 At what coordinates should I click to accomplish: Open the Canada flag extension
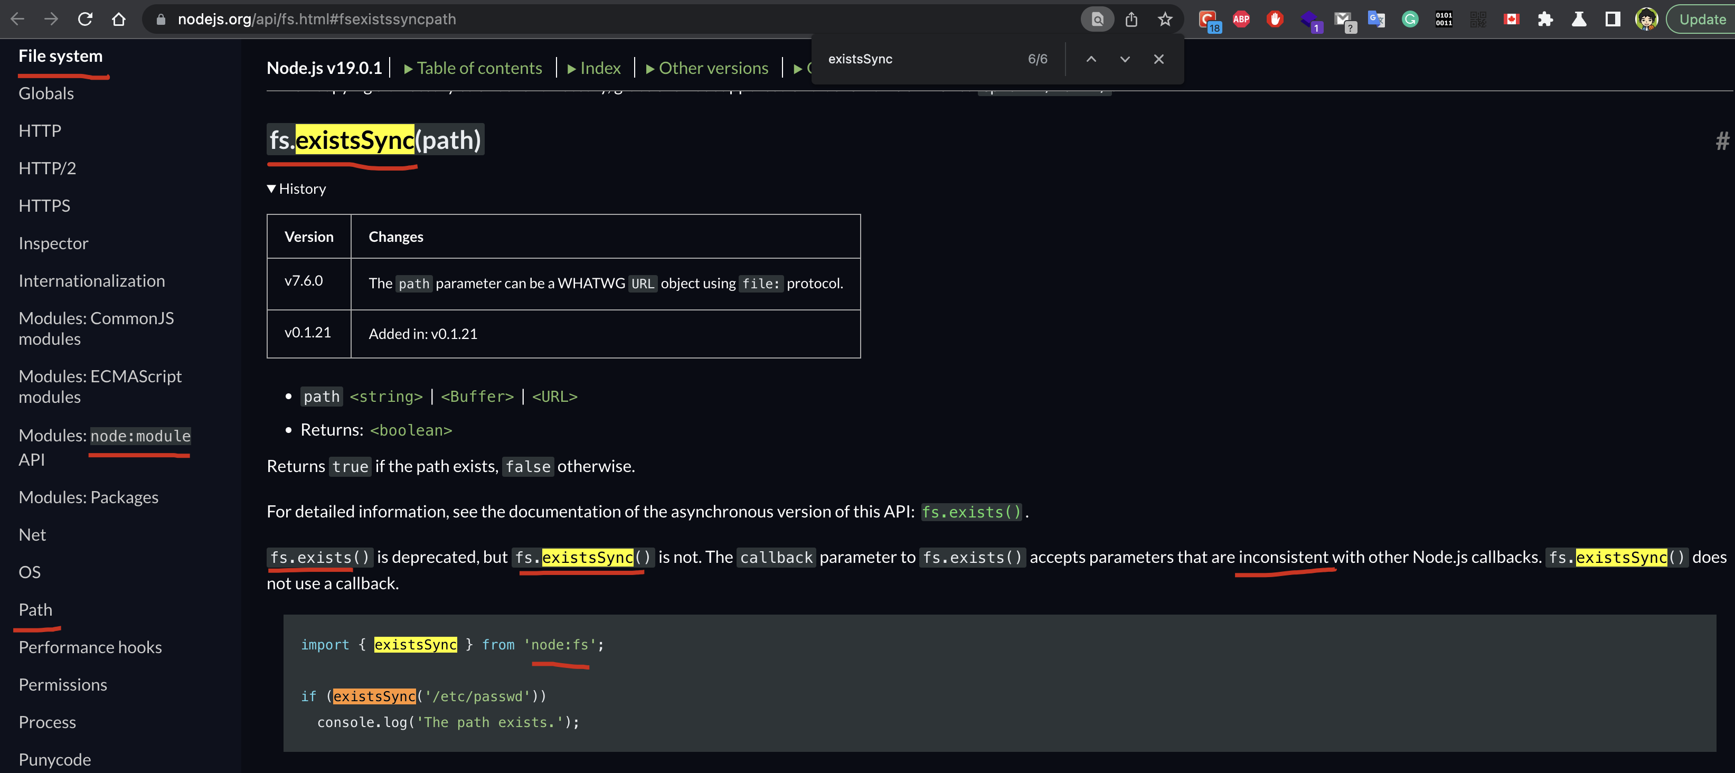click(x=1511, y=20)
